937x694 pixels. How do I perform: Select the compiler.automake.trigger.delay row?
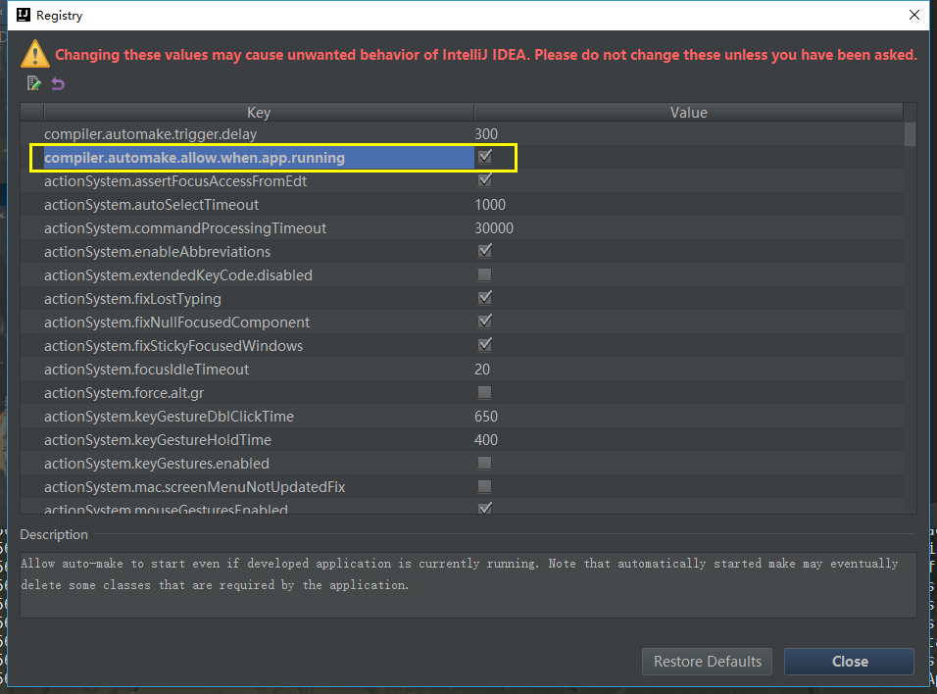tap(150, 134)
